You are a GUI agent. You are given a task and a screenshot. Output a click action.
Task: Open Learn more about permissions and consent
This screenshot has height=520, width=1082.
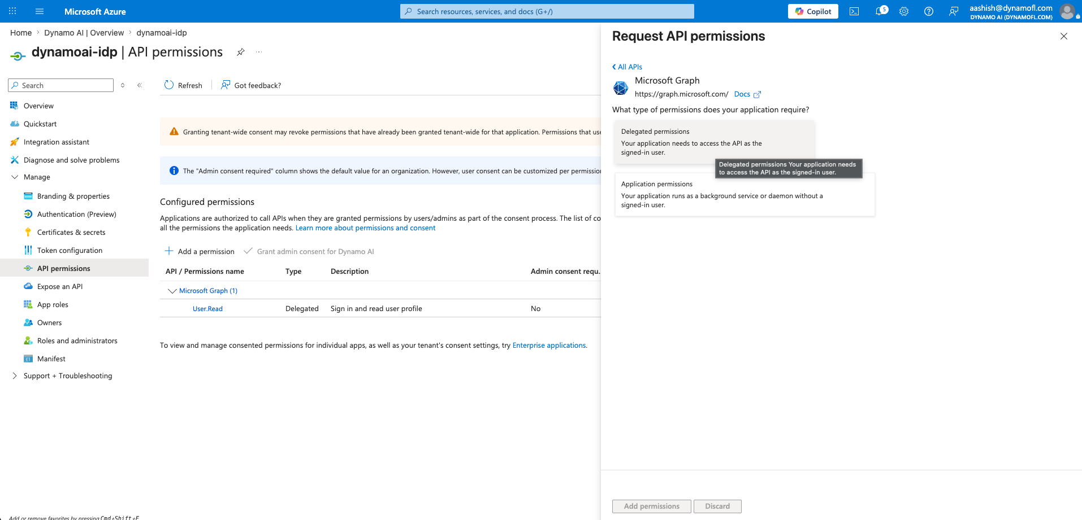365,228
